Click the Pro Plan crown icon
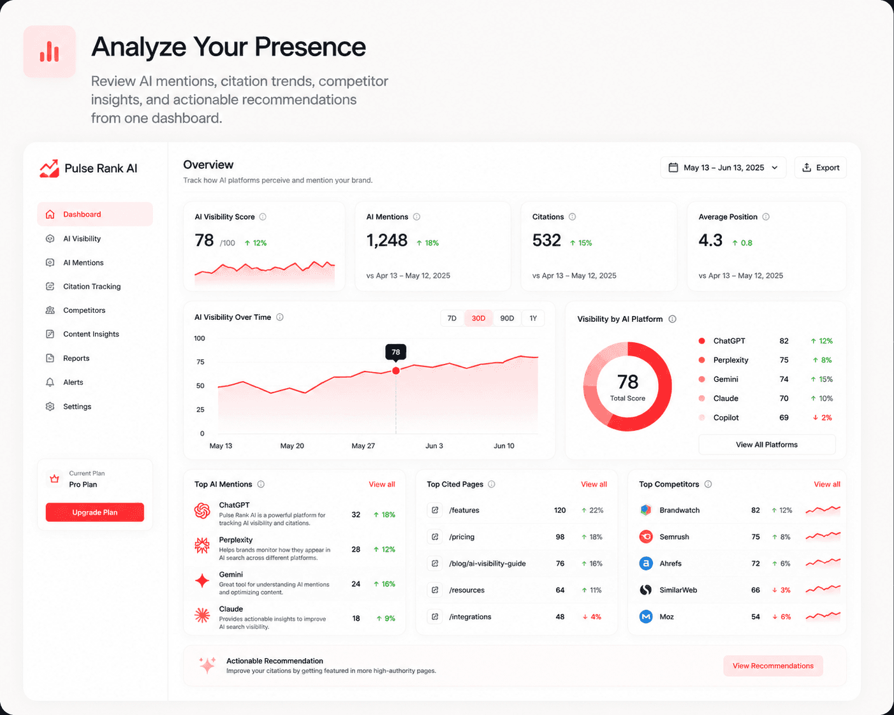 pos(55,479)
